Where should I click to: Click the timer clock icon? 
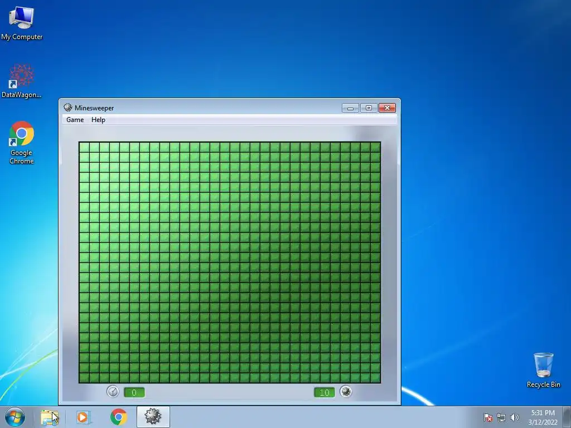[x=113, y=392]
